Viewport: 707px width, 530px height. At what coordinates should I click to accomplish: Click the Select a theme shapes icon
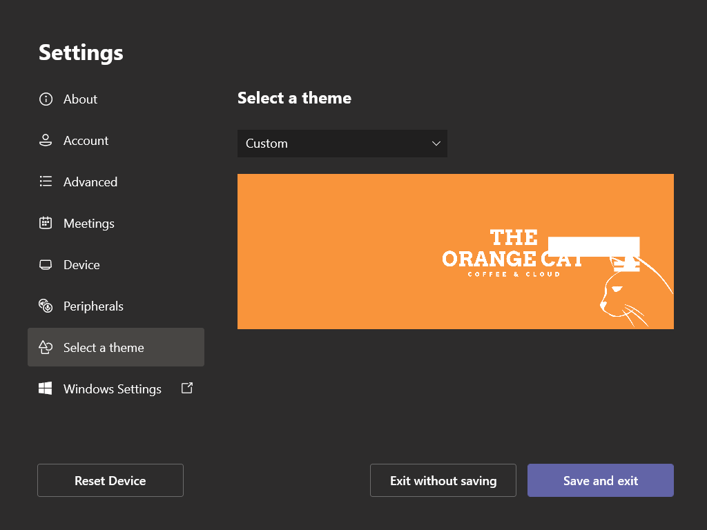[46, 347]
